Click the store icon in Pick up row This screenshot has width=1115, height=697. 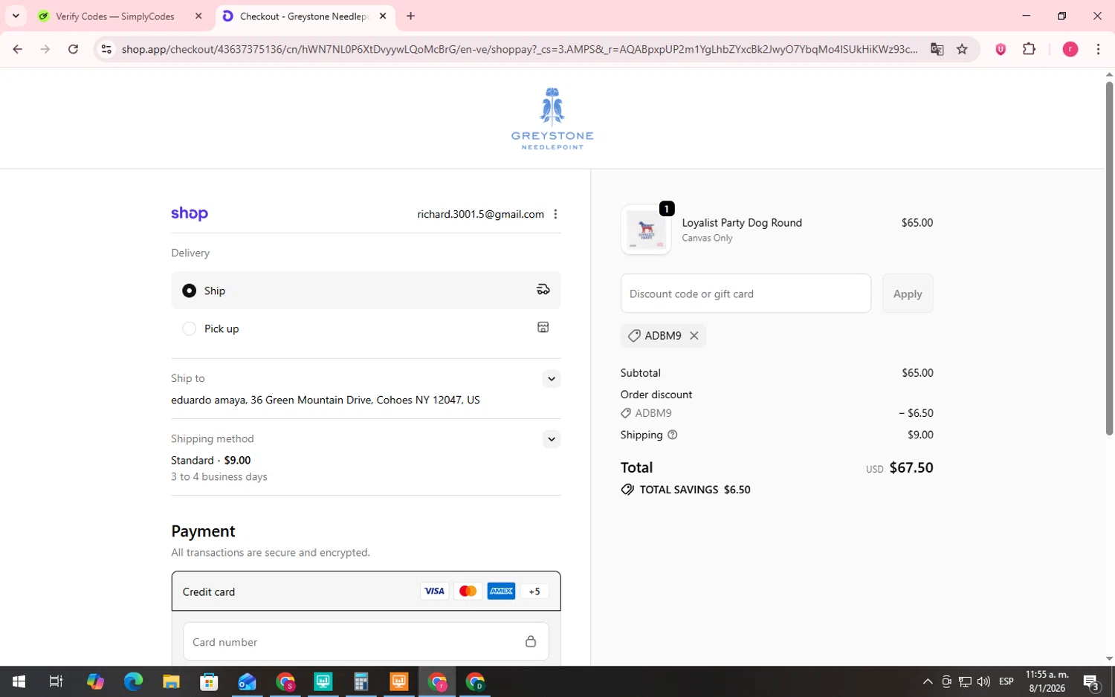(543, 328)
